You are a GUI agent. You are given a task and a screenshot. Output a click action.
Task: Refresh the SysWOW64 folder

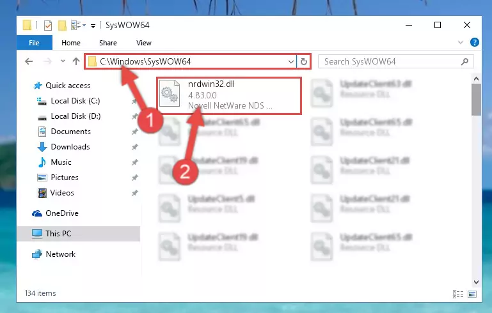point(303,62)
